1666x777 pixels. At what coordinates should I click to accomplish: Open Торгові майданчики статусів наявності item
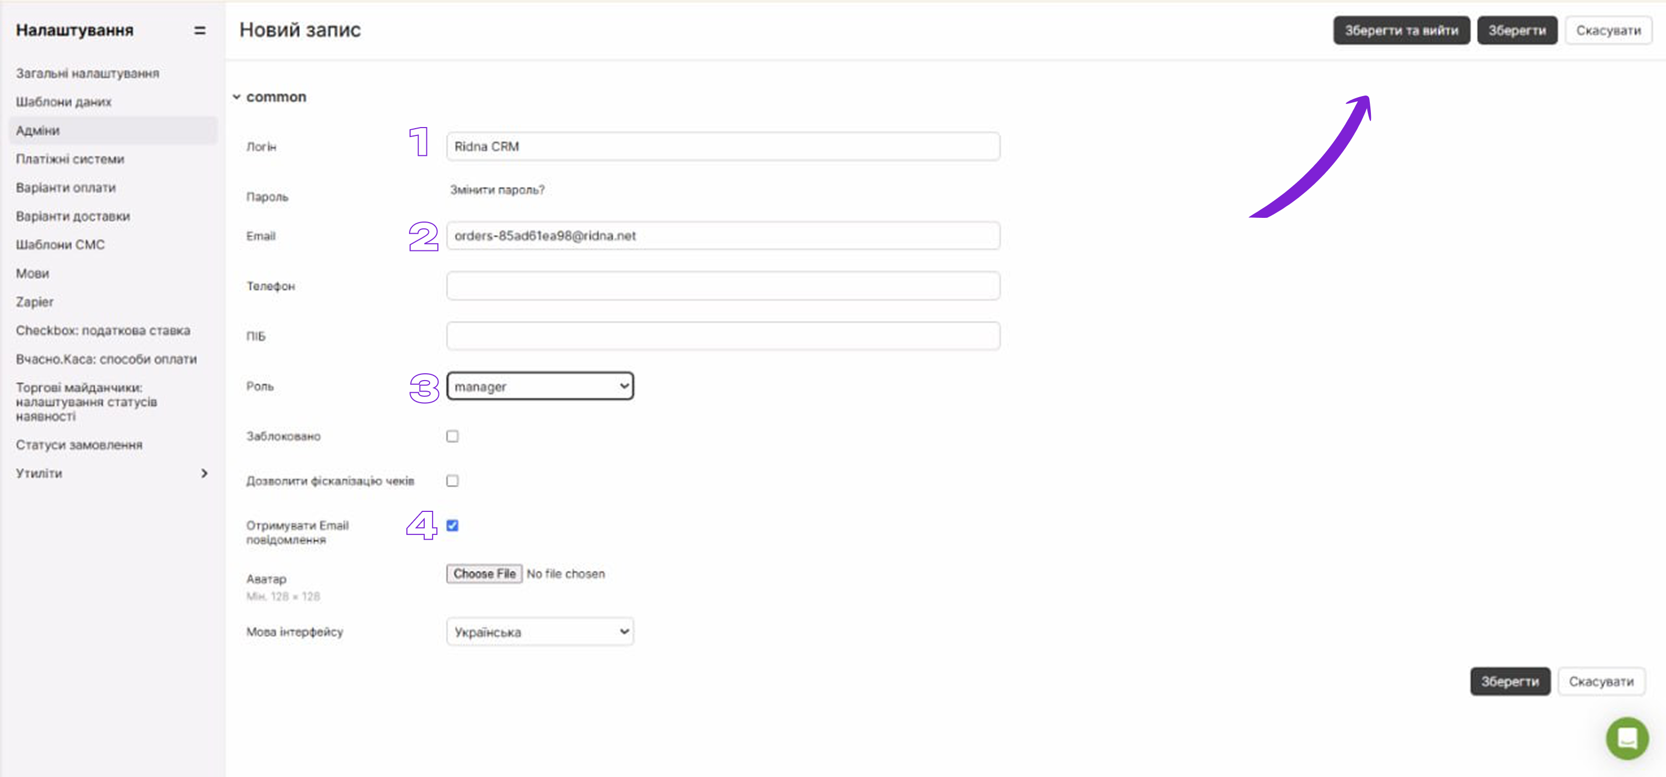click(x=87, y=402)
